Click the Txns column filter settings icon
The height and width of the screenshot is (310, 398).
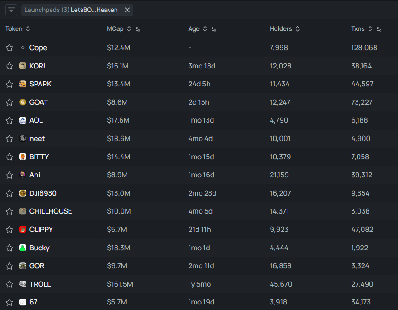[x=379, y=29]
